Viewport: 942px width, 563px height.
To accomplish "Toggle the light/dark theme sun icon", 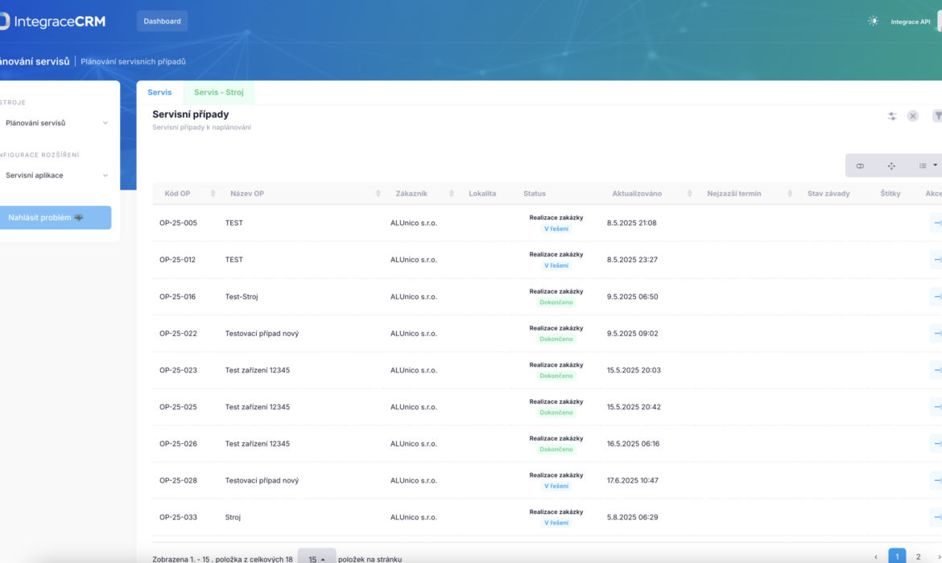I will [873, 21].
